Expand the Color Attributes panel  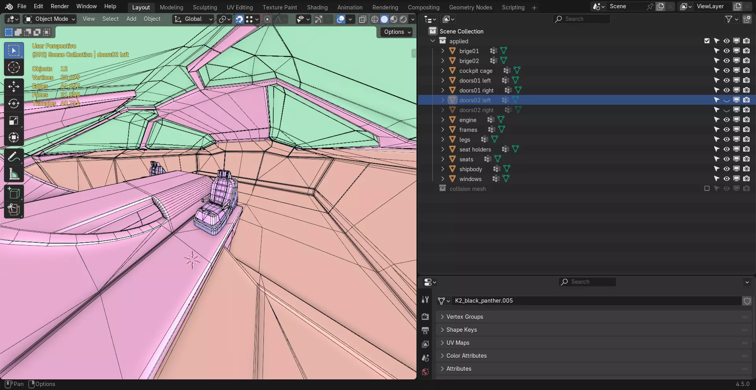594,356
